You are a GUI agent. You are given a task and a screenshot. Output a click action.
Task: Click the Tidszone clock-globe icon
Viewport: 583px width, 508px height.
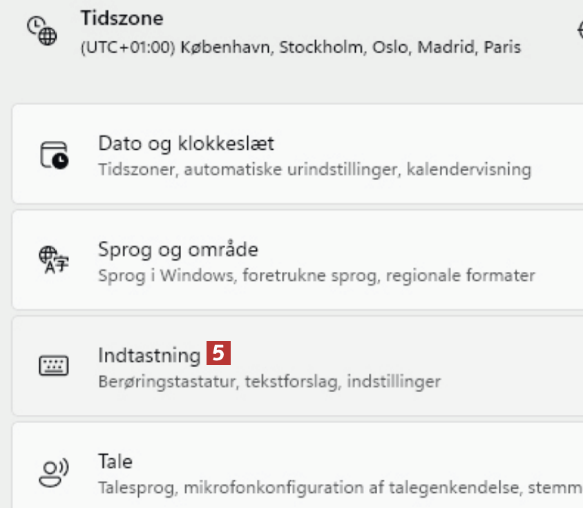tap(41, 32)
